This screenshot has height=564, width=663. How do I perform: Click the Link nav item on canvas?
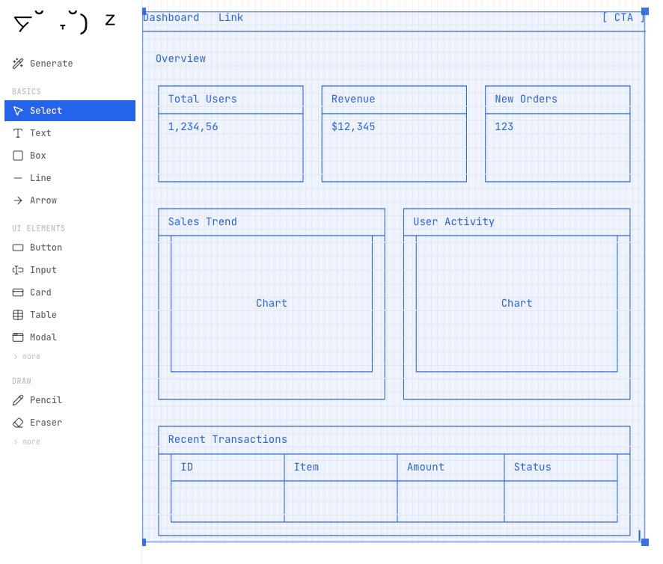coord(230,18)
